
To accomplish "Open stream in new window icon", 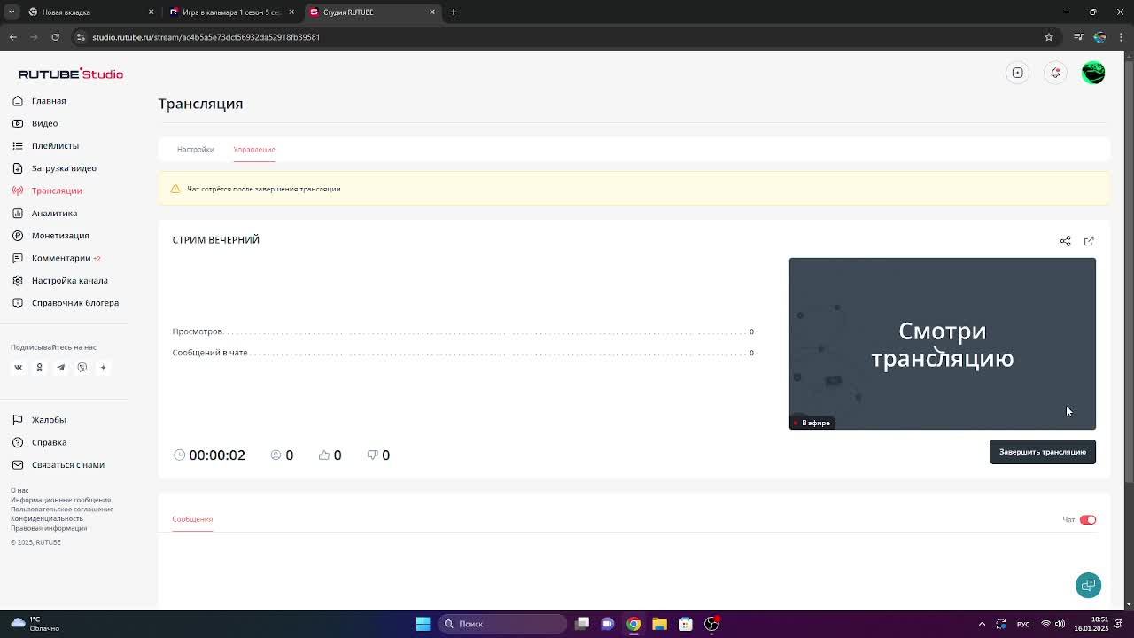I will pyautogui.click(x=1089, y=241).
